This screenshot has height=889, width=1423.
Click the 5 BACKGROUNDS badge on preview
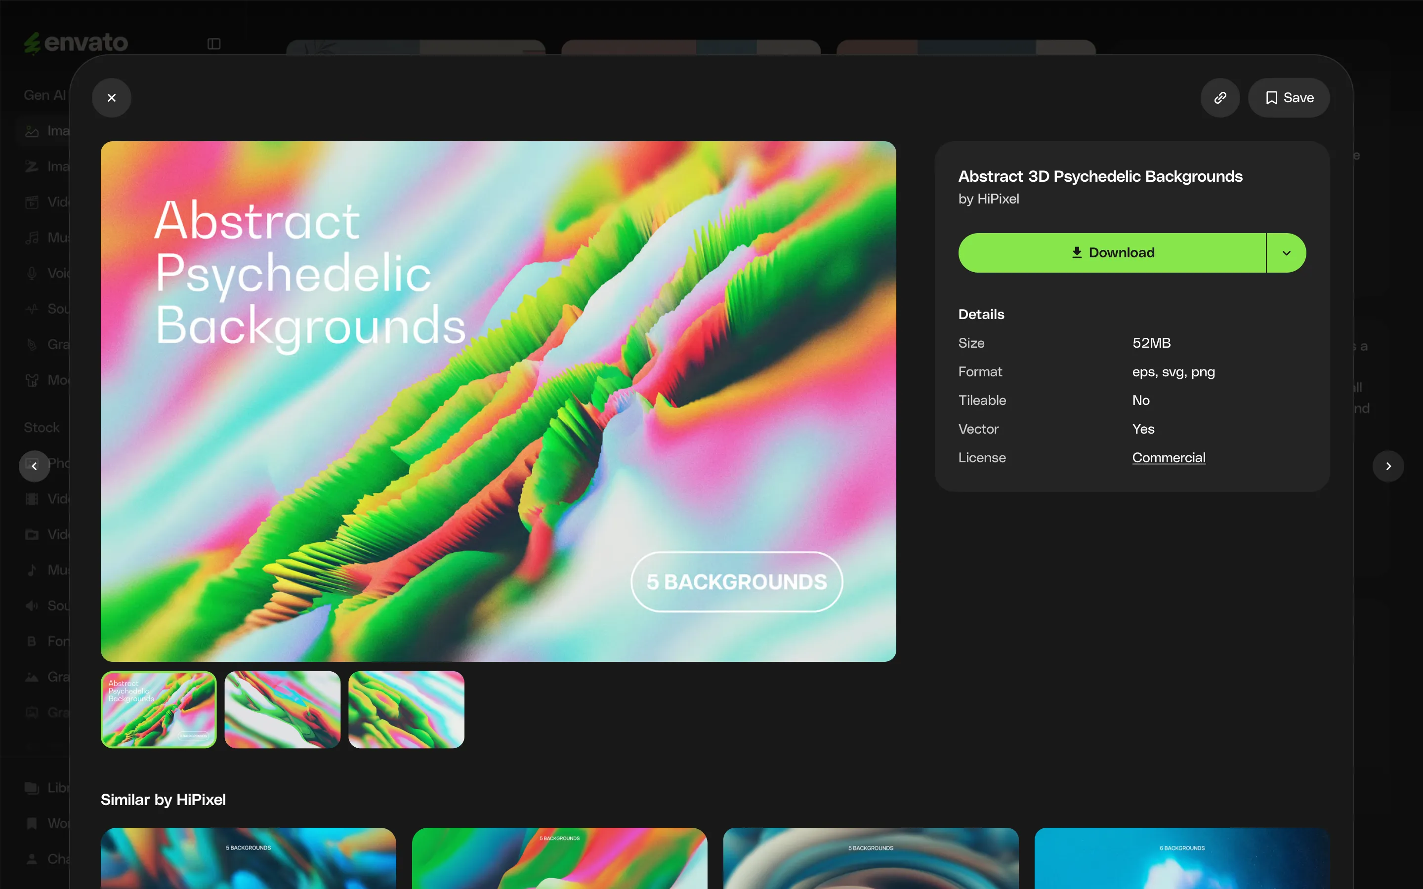click(737, 582)
